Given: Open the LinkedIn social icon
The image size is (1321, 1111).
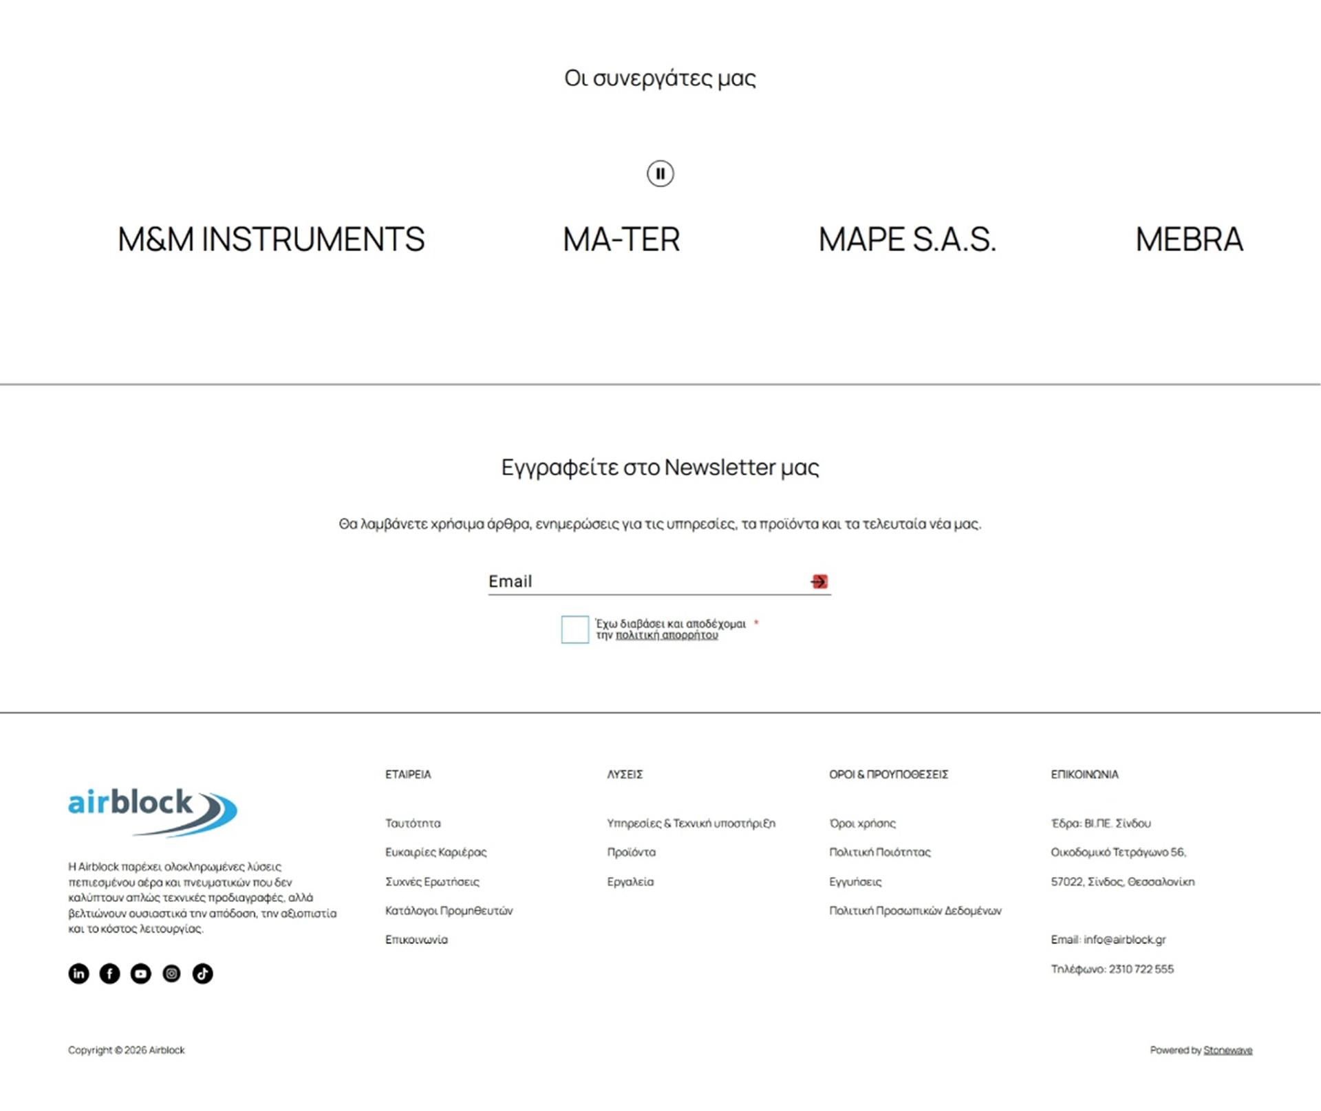Looking at the screenshot, I should (78, 973).
